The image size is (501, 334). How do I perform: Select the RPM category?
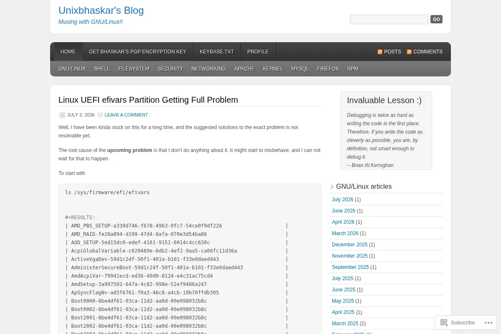pyautogui.click(x=353, y=69)
